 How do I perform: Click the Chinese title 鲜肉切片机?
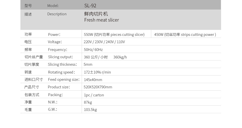(x=96, y=14)
